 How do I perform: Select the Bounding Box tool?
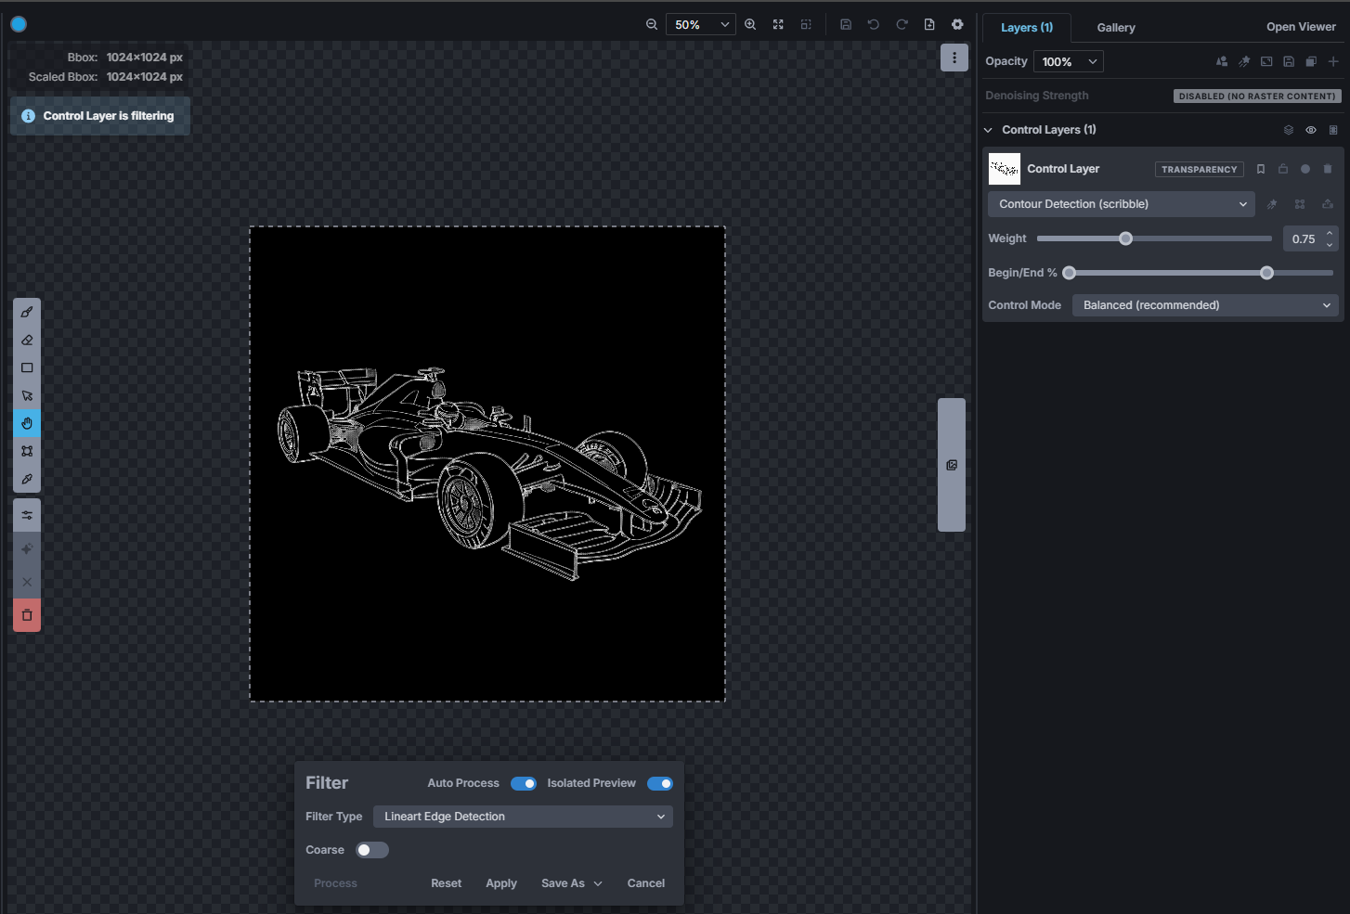click(27, 451)
